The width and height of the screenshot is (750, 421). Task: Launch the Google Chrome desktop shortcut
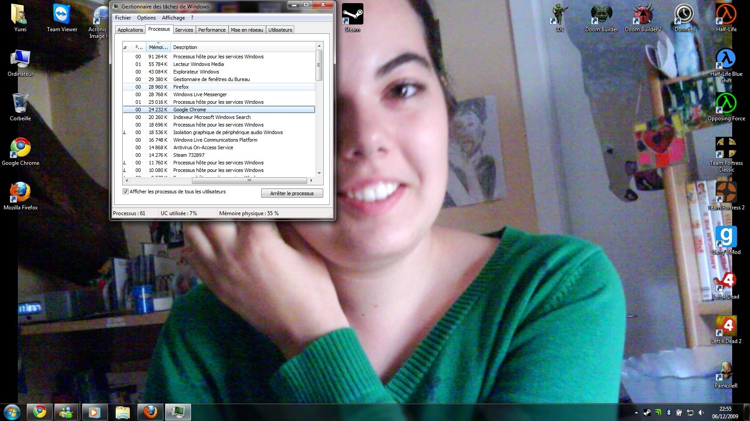(x=21, y=151)
